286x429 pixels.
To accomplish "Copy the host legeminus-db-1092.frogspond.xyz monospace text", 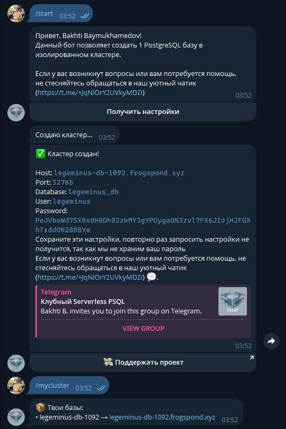I will (119, 173).
